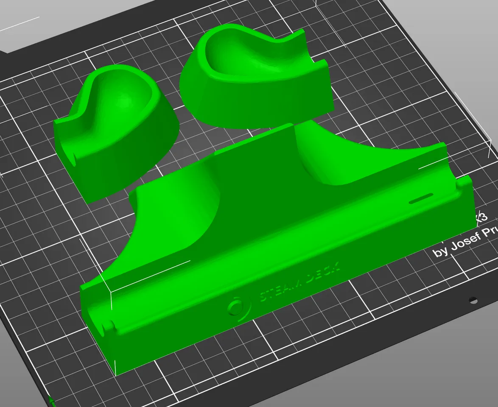498x407 pixels.
Task: Click the bounding box corner at base front-left
Action: (x=111, y=292)
